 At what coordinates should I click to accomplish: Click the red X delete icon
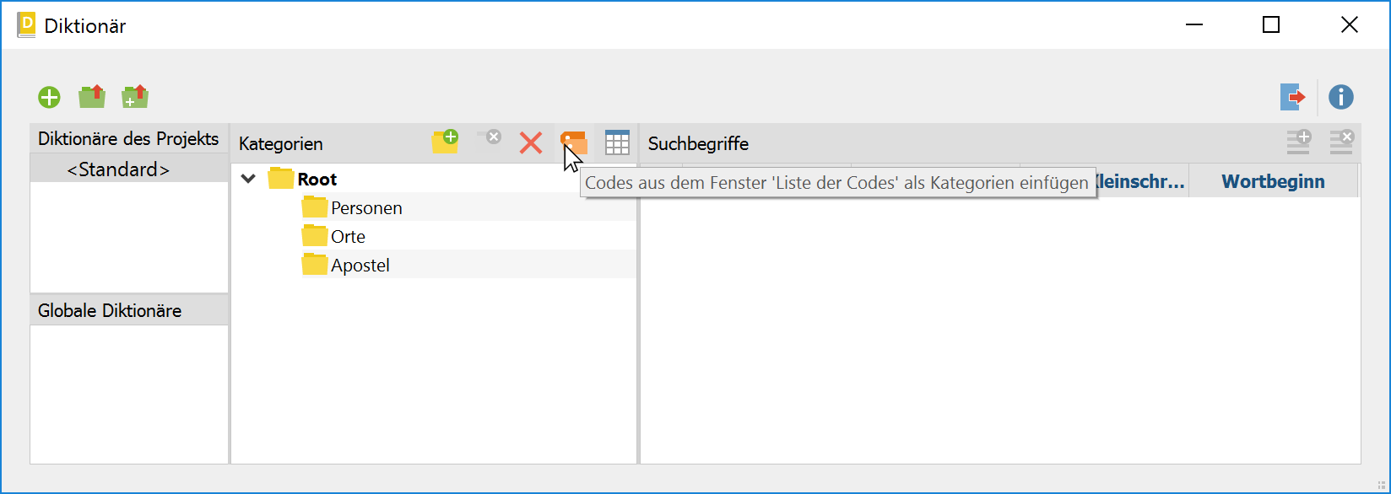(x=531, y=142)
